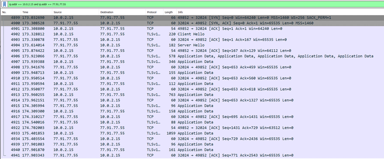Select packet 4902 Client Hello
Viewport: 384px width, 159px height.
click(192, 34)
